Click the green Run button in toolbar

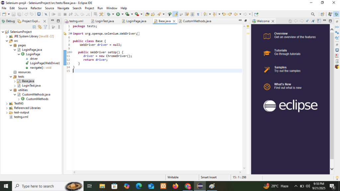click(118, 14)
